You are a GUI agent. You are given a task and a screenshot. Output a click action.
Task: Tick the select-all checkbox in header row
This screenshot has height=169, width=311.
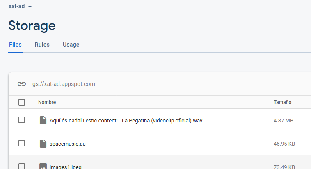[22, 102]
